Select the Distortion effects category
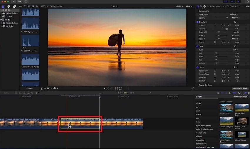Viewport: 250px width, 149px height. click(200, 140)
